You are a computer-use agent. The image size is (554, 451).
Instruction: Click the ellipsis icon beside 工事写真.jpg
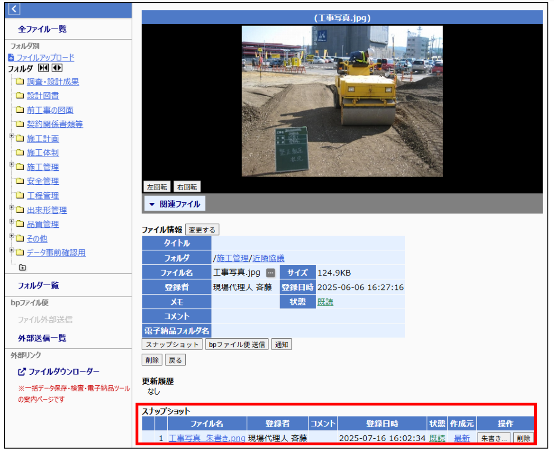click(270, 273)
